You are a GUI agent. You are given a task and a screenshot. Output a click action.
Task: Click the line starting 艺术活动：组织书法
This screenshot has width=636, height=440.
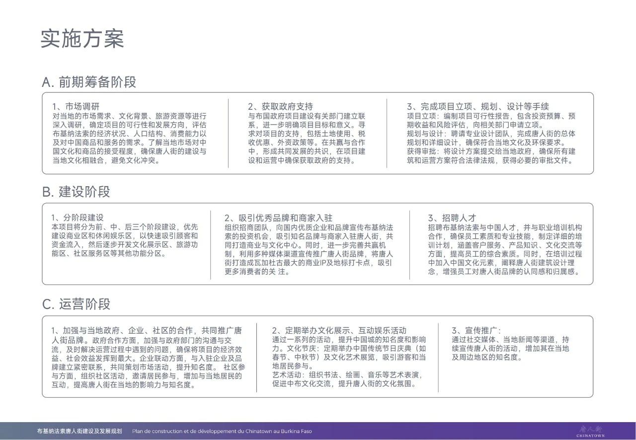346,375
